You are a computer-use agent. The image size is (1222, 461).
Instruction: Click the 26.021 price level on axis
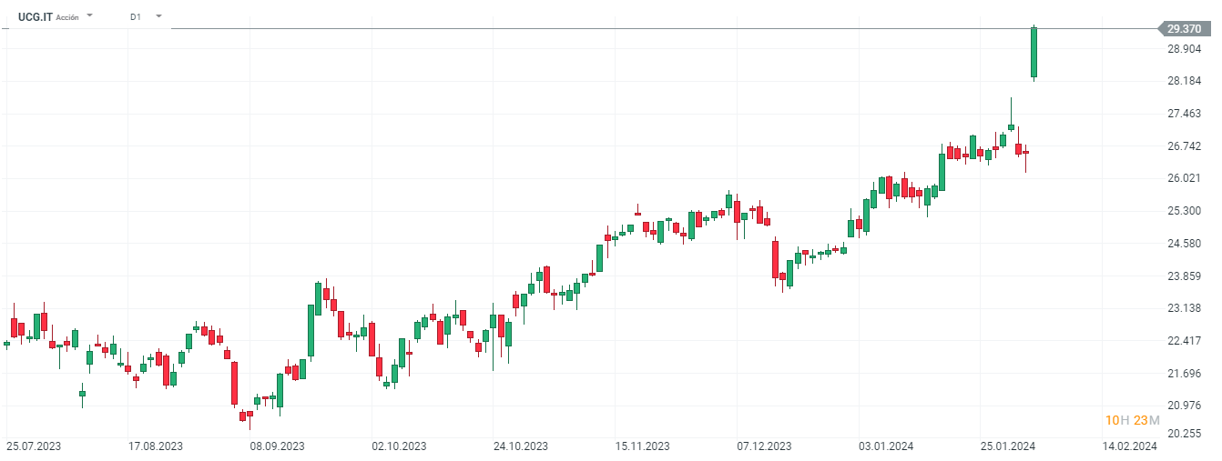(x=1185, y=178)
